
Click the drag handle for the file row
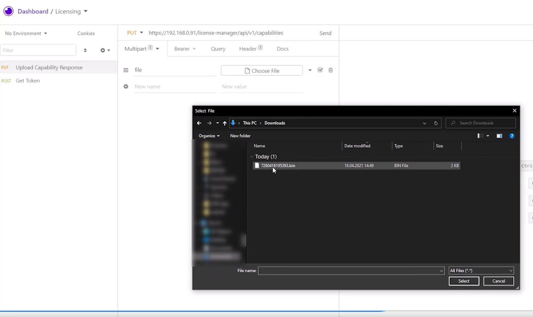(126, 70)
